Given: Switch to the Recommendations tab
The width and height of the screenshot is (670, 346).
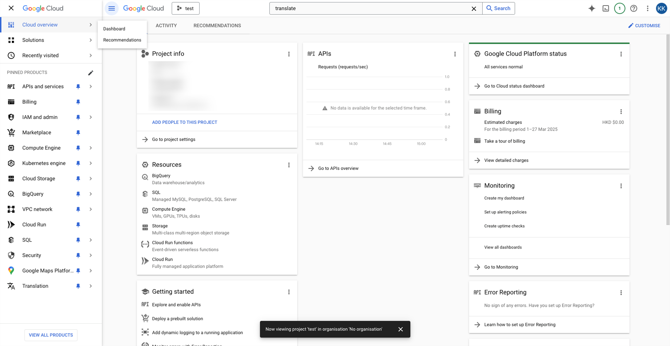Looking at the screenshot, I should (217, 26).
